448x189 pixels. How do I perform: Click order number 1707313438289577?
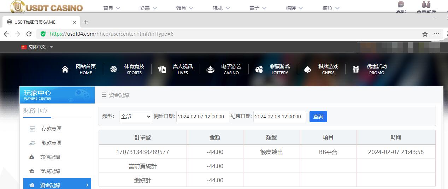tap(143, 152)
